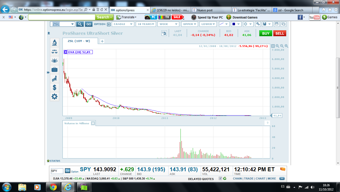Image resolution: width=340 pixels, height=192 pixels.
Task: Click the SALE tag toolbar icon
Action: pos(178,17)
